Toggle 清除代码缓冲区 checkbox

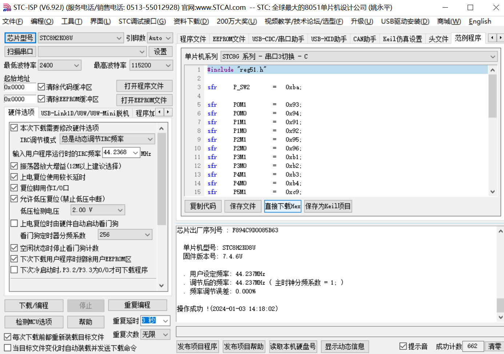click(x=41, y=87)
